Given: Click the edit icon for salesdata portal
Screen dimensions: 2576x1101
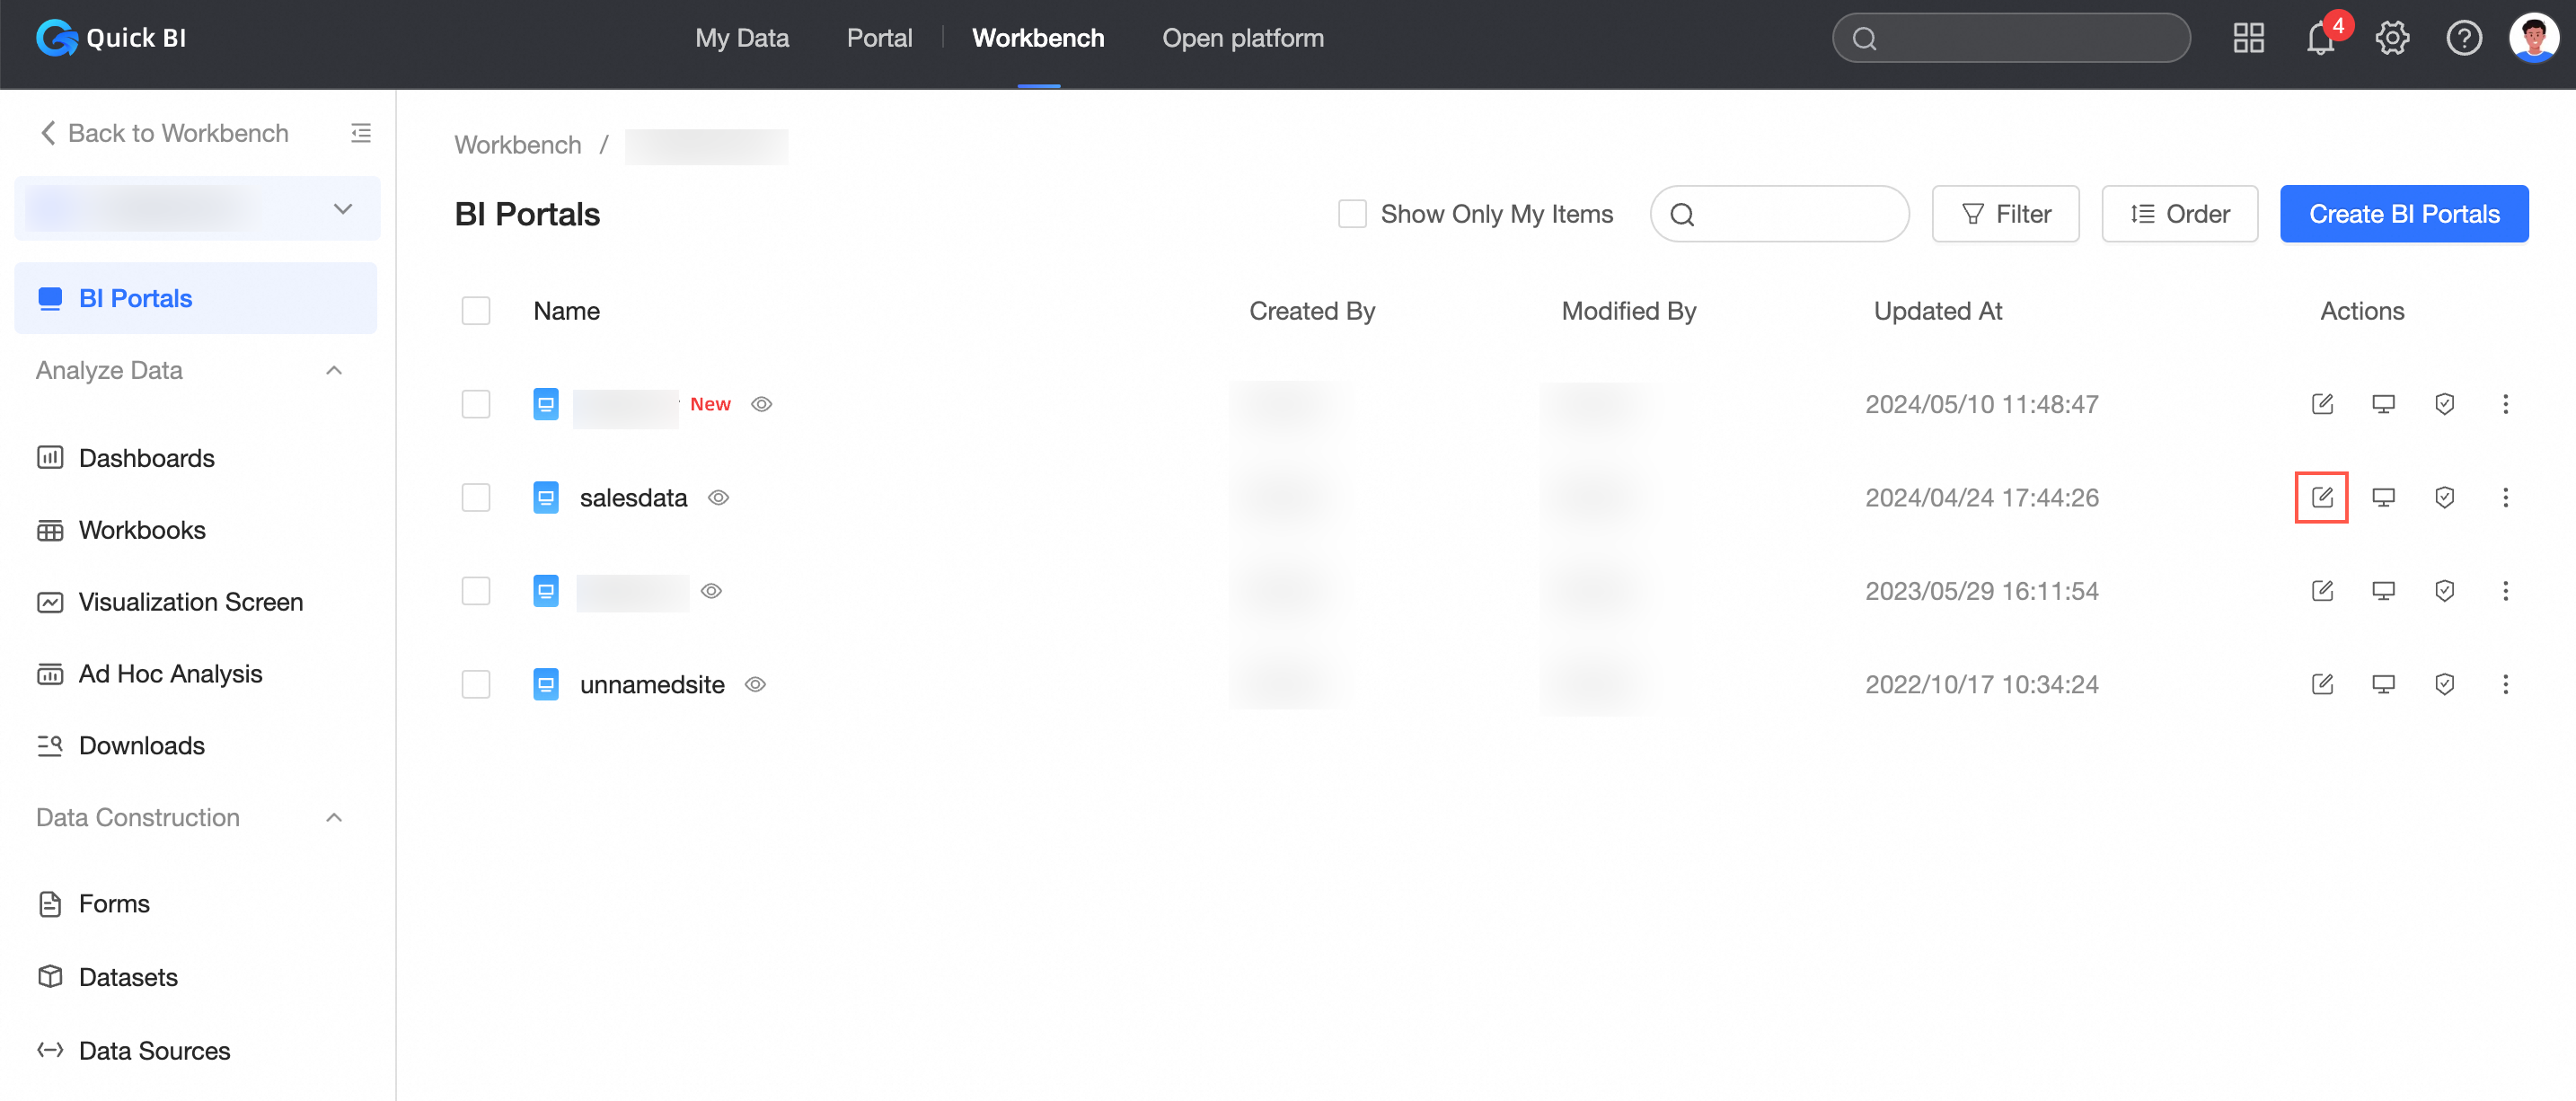Looking at the screenshot, I should (2321, 497).
